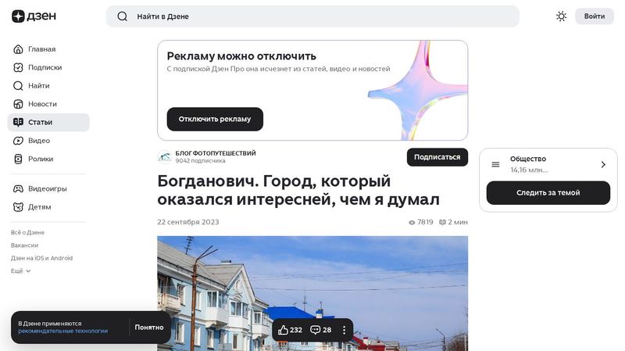This screenshot has height=351, width=625.
Task: Toggle the light/dark theme sun icon
Action: click(561, 16)
